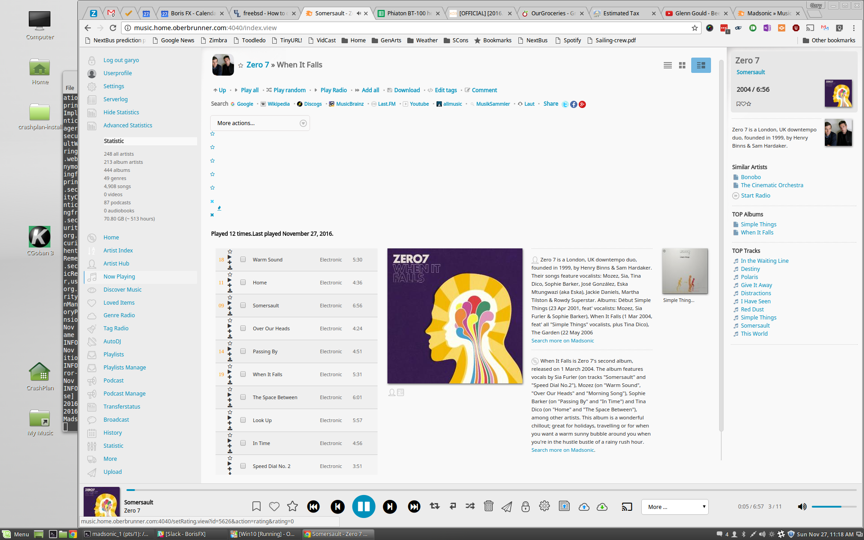Open the Home folder in bookmarks bar
This screenshot has width=864, height=540.
[x=353, y=40]
